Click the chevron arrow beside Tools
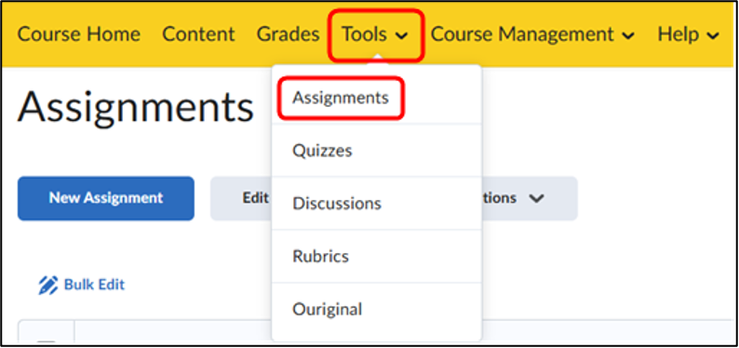 (x=401, y=35)
